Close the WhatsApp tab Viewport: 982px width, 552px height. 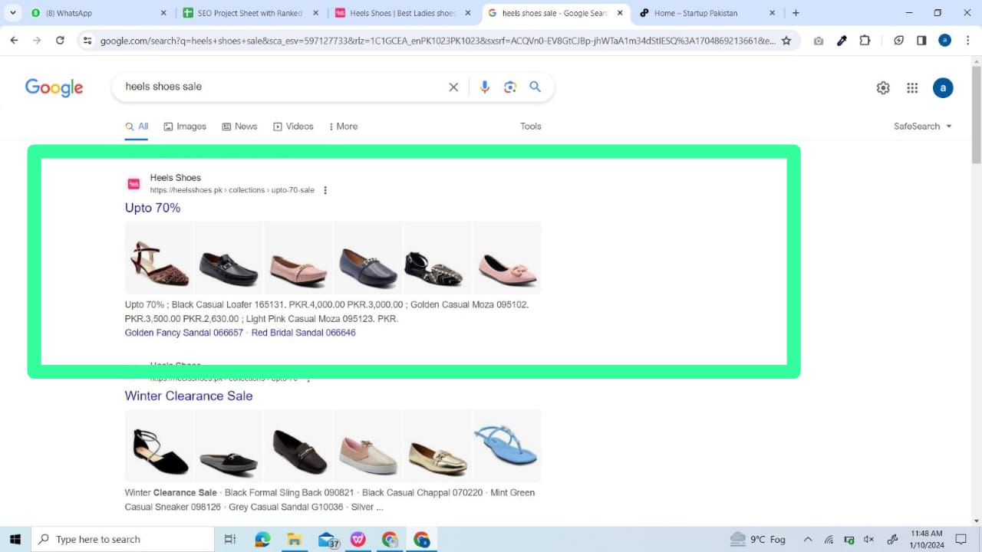coord(163,13)
